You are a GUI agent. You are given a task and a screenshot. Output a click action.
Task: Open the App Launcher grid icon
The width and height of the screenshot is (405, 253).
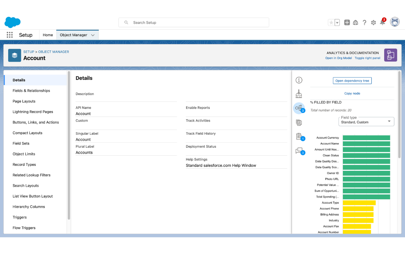[10, 35]
